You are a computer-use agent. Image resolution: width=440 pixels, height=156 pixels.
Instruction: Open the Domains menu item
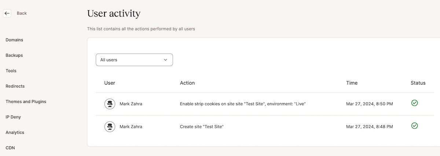14,40
